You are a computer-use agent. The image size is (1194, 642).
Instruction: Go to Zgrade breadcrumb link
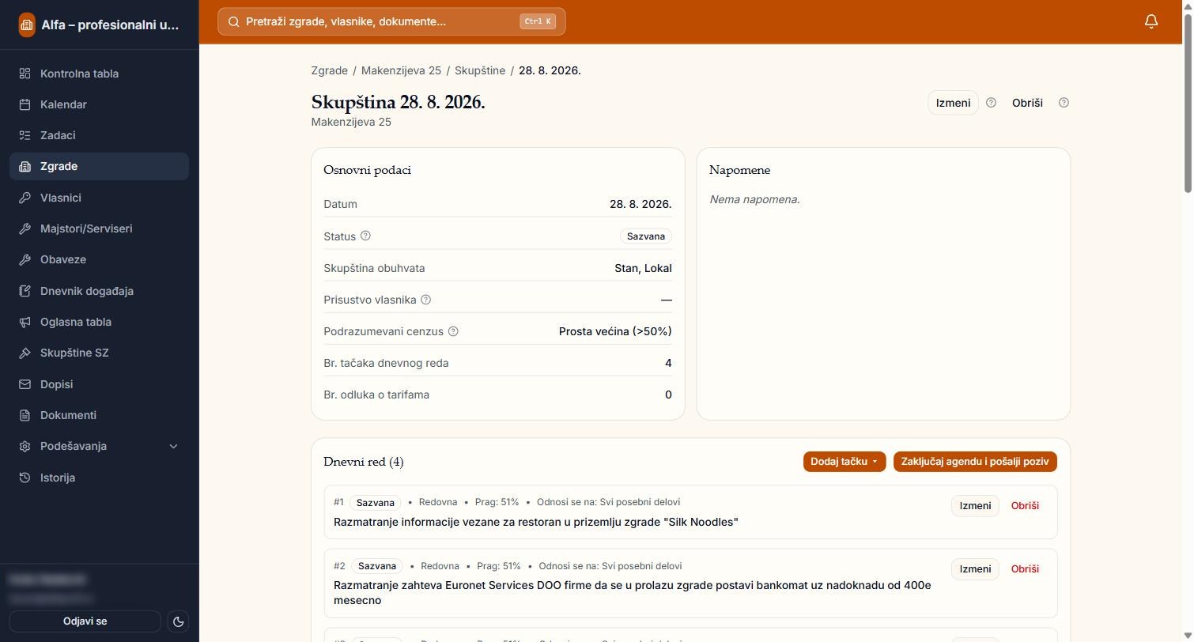click(329, 70)
